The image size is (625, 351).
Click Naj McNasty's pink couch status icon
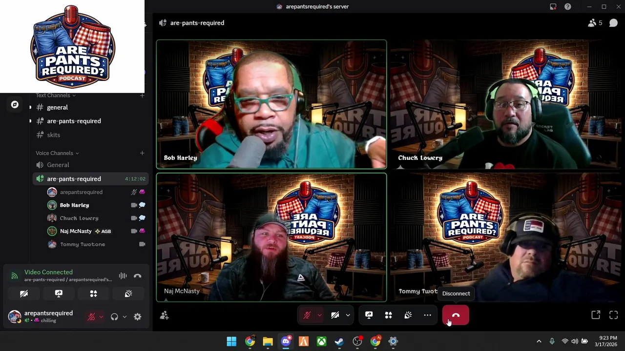[x=142, y=231]
